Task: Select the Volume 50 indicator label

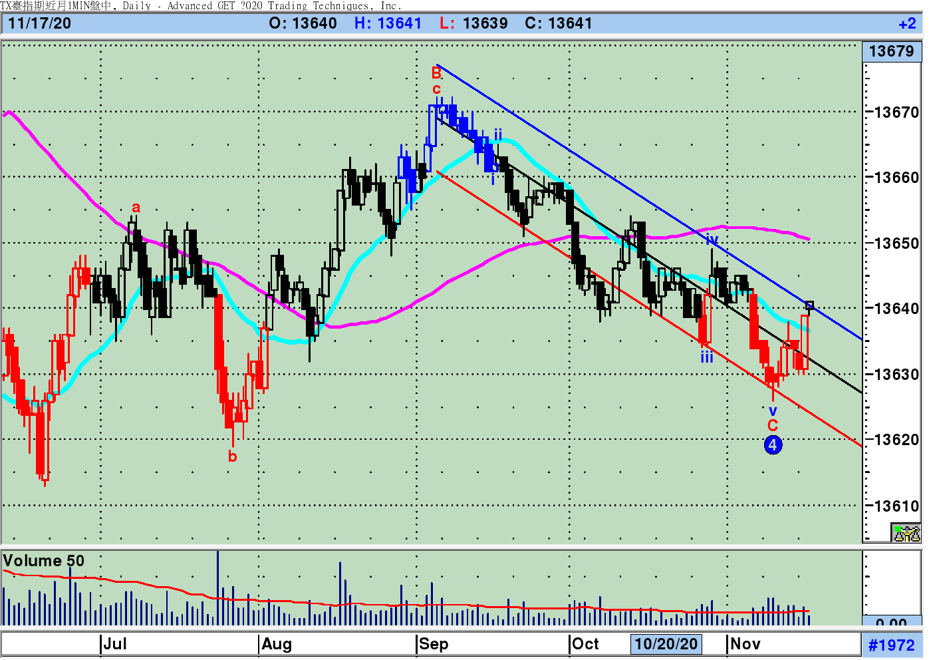Action: (x=44, y=561)
